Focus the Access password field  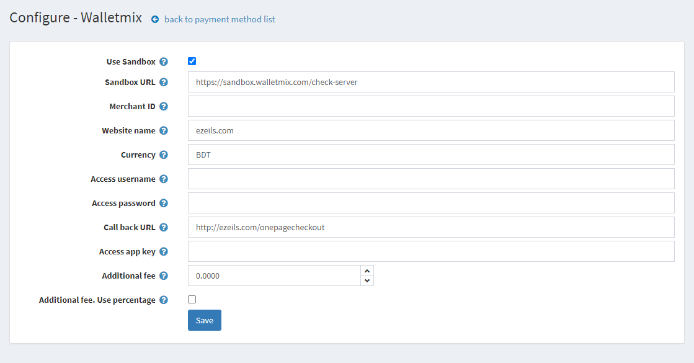[431, 203]
